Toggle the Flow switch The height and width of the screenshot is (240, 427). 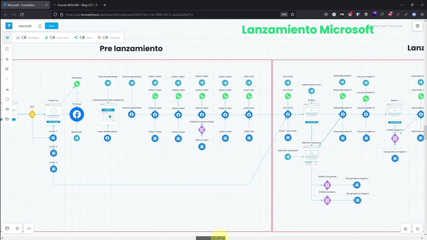click(82, 38)
